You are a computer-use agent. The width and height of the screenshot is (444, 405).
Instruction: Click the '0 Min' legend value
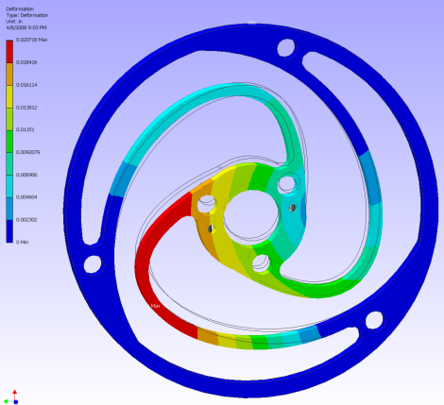(23, 242)
